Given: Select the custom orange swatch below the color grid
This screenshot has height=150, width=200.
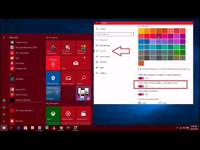Looking at the screenshot, I should pyautogui.click(x=141, y=63).
